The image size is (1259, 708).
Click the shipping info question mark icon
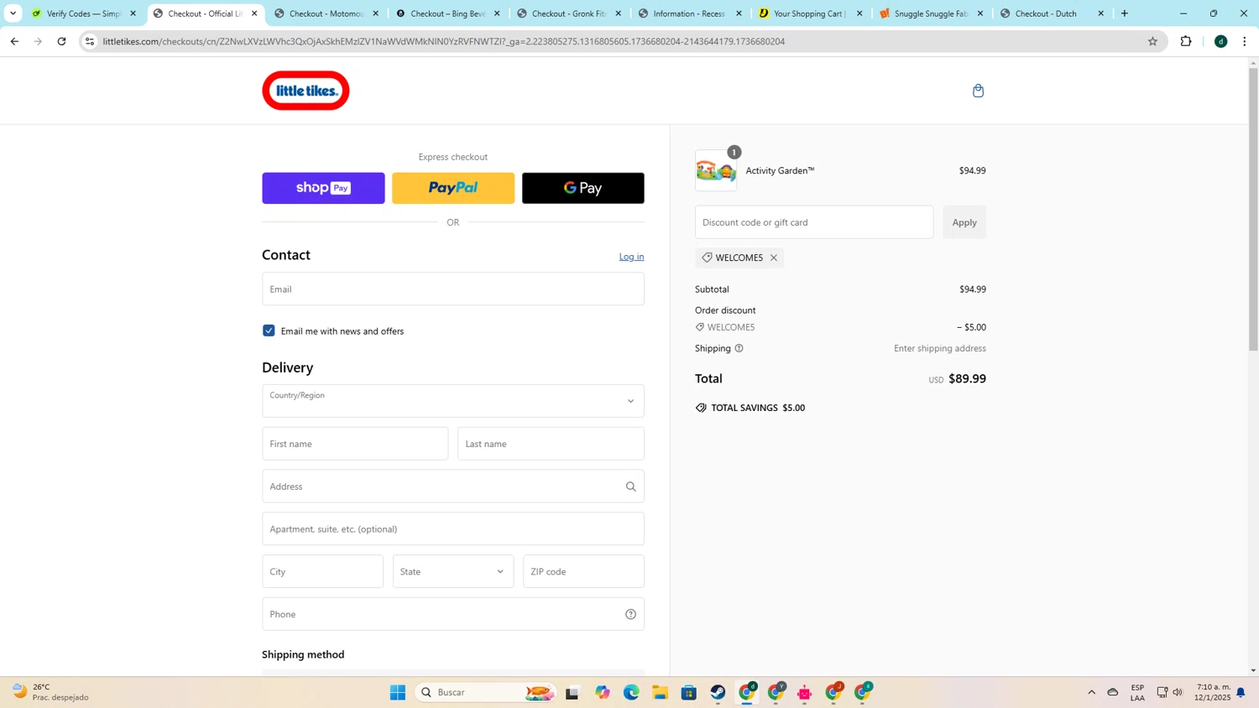(739, 348)
